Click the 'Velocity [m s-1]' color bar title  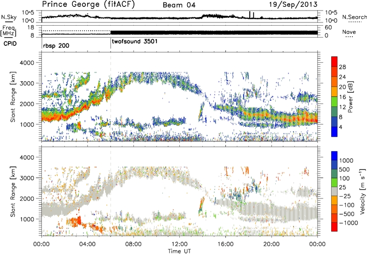362,191
